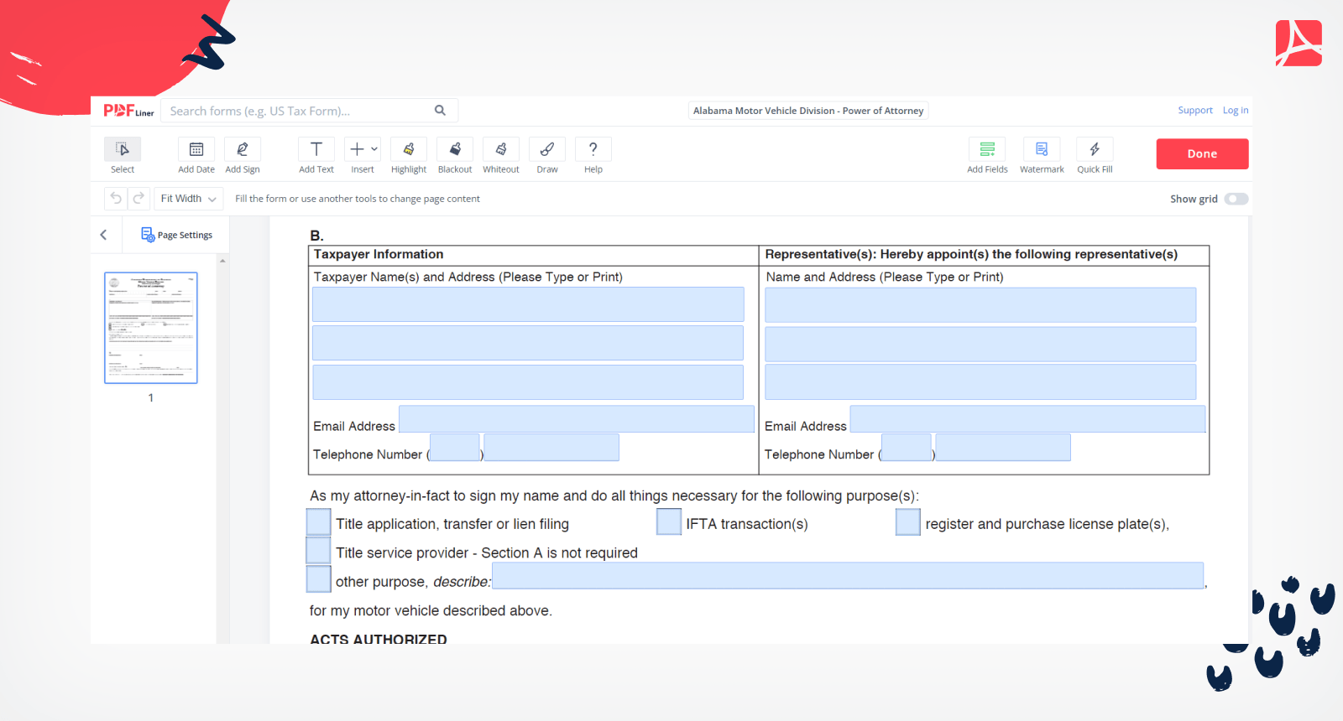1343x721 pixels.
Task: Click first representative name and address line
Action: [980, 305]
